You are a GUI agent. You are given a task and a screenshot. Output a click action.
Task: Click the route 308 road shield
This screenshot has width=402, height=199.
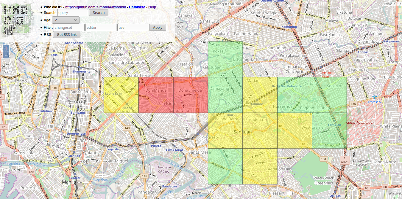(83, 141)
